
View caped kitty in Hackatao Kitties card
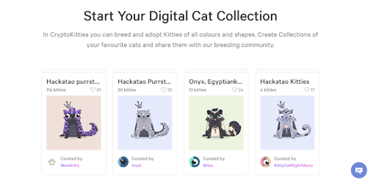287,122
